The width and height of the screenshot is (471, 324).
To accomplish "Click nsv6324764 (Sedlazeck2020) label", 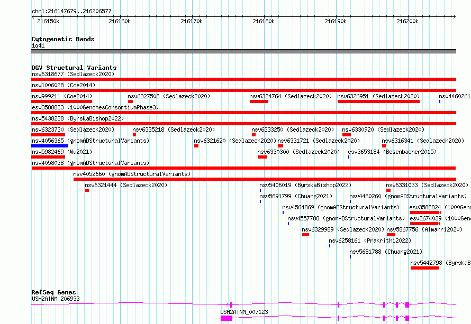I will pos(291,96).
